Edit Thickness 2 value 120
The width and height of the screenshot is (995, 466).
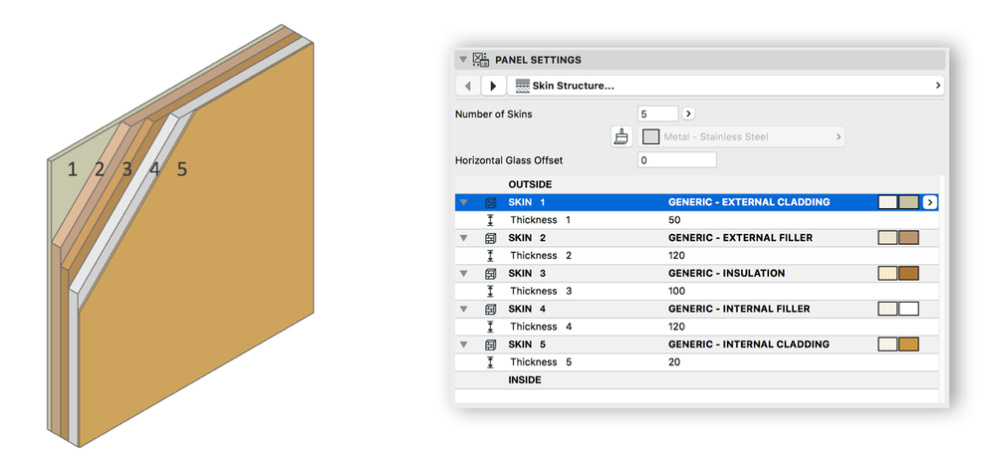point(676,256)
